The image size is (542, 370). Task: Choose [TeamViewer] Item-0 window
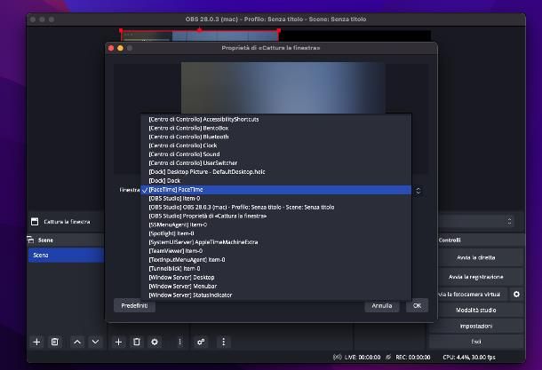[x=275, y=251]
